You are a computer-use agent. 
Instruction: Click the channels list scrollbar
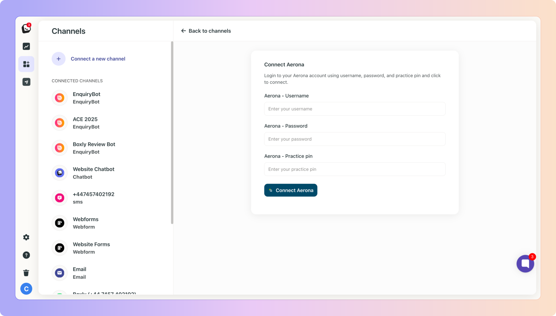pyautogui.click(x=172, y=132)
